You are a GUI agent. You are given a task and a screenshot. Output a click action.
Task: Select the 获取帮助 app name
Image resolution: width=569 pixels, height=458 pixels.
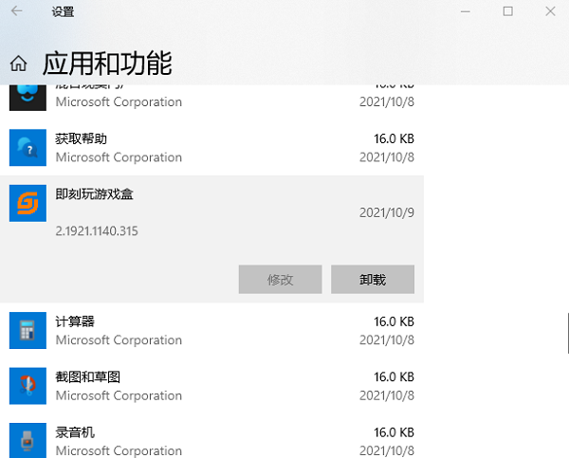(81, 138)
